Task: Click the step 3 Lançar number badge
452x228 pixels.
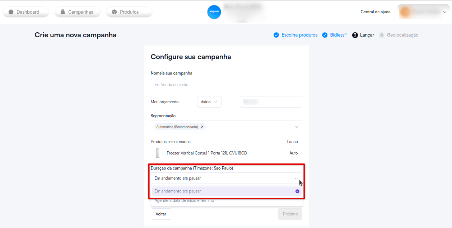Action: point(355,35)
